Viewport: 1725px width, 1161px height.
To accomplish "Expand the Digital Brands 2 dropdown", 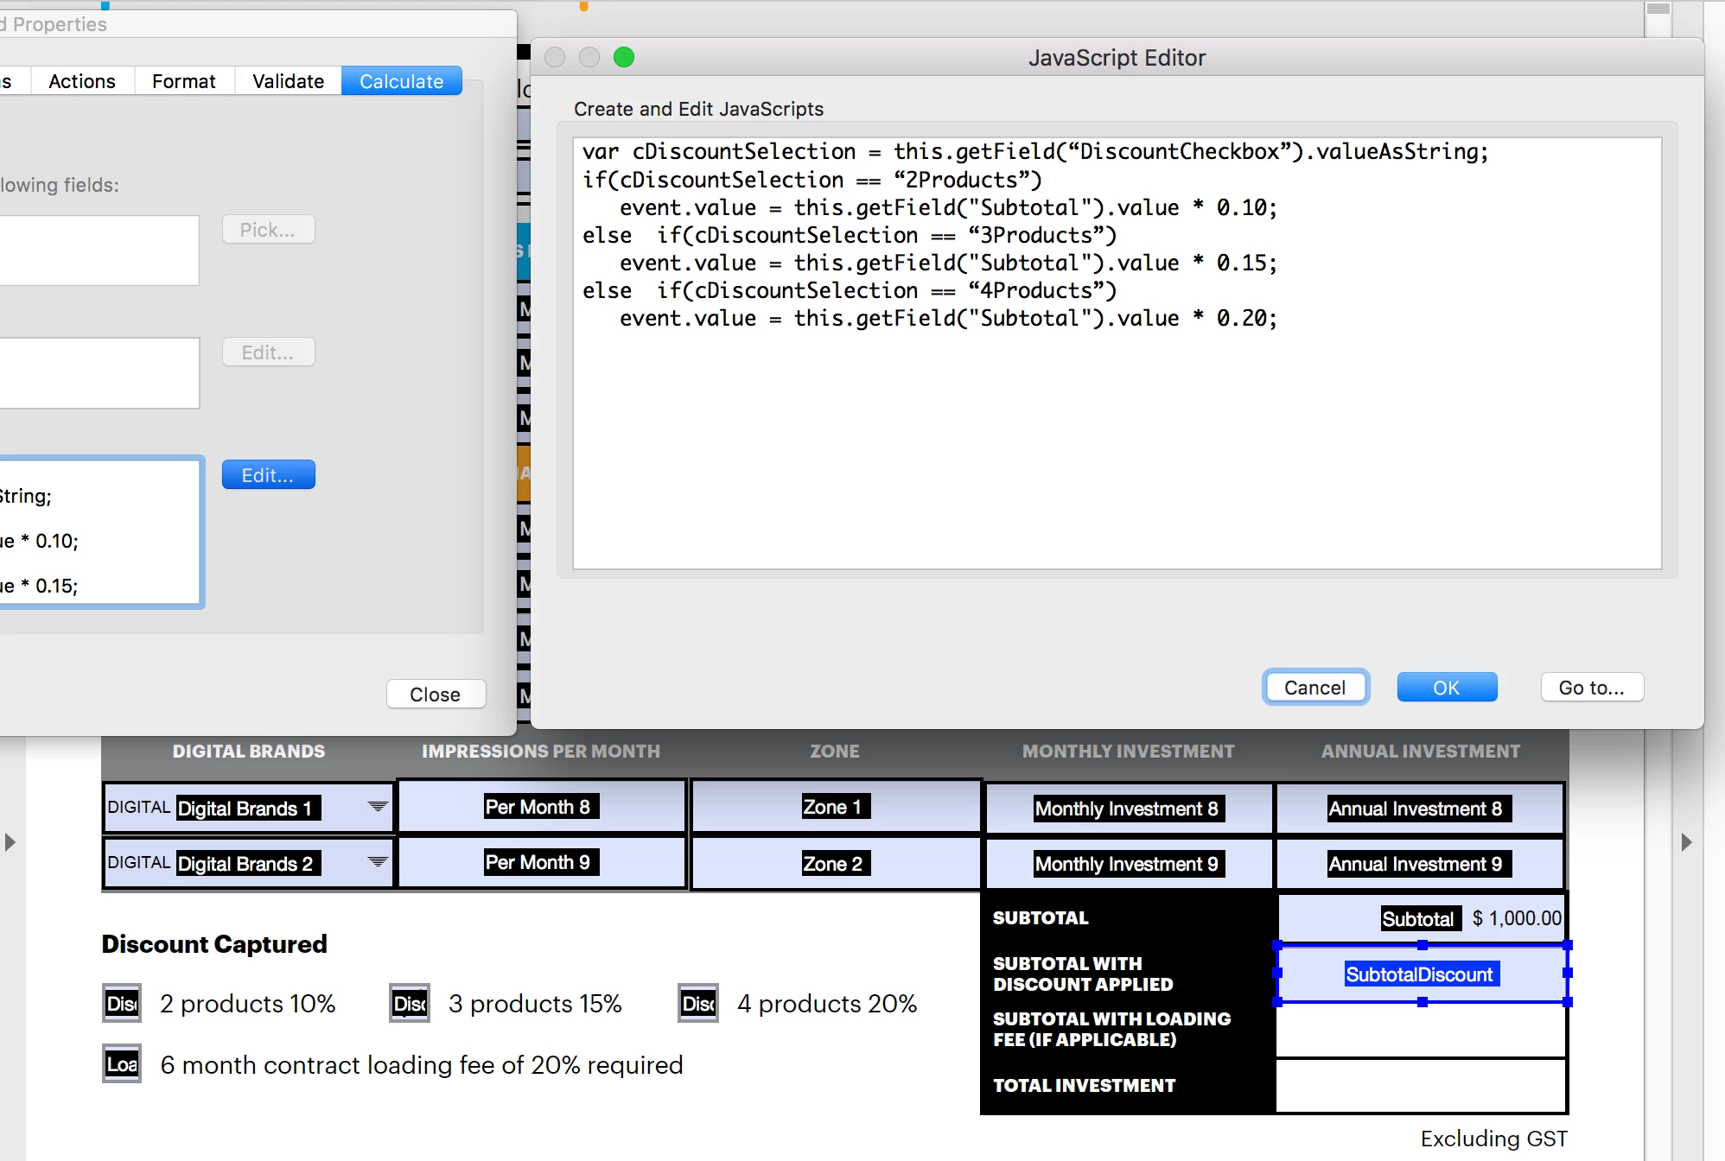I will coord(378,862).
